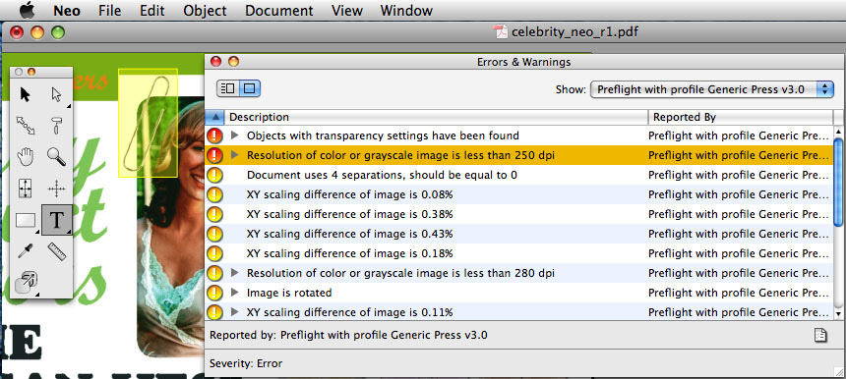Open the Window menu
Viewport: 846px width, 379px height.
coord(406,10)
